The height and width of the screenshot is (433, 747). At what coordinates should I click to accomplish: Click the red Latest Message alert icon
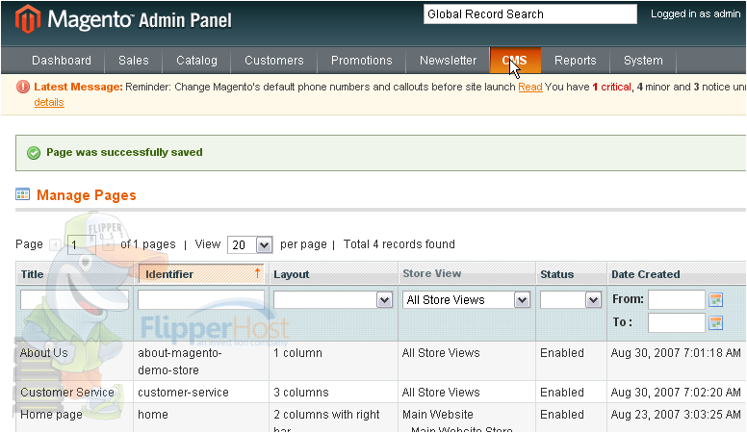pyautogui.click(x=23, y=87)
